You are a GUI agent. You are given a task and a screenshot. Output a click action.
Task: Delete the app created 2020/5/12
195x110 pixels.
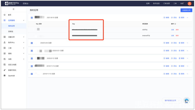pos(181,58)
